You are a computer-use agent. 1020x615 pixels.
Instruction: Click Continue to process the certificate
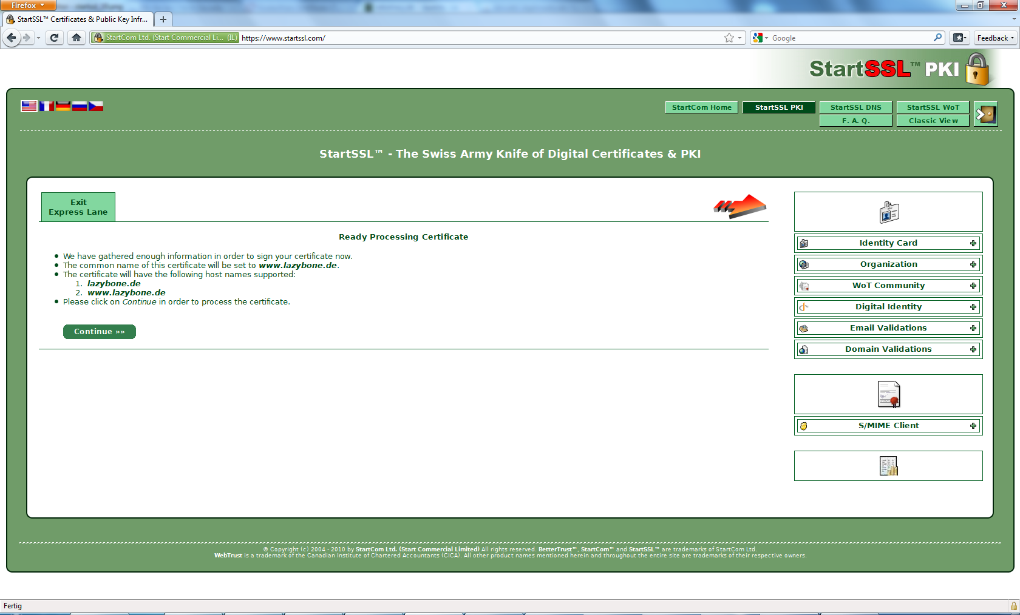coord(100,332)
